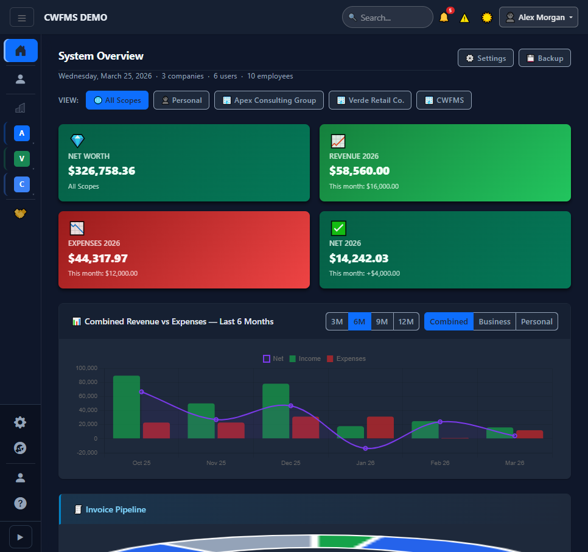Open Settings from the System Overview header
Screen dimensions: 588x552
pyautogui.click(x=485, y=58)
